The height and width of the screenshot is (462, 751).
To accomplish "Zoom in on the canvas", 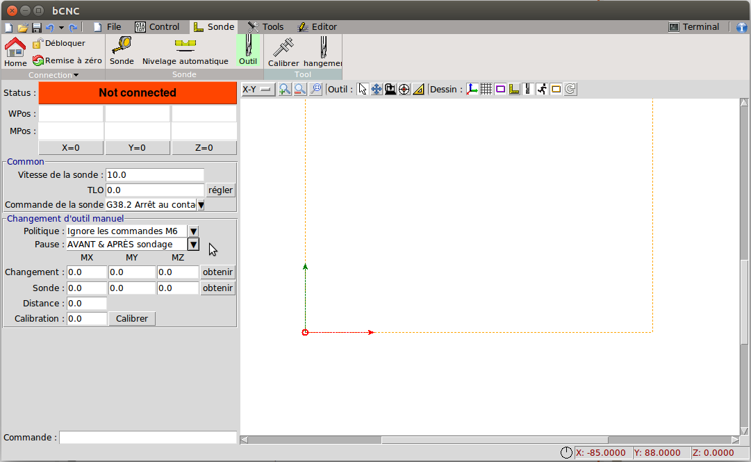I will 285,89.
